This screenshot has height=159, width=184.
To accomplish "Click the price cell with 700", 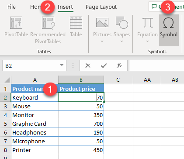I will [x=81, y=124].
